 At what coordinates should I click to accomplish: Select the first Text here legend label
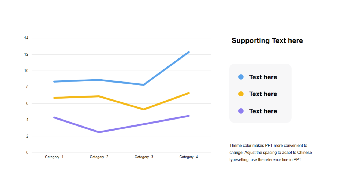coord(263,77)
